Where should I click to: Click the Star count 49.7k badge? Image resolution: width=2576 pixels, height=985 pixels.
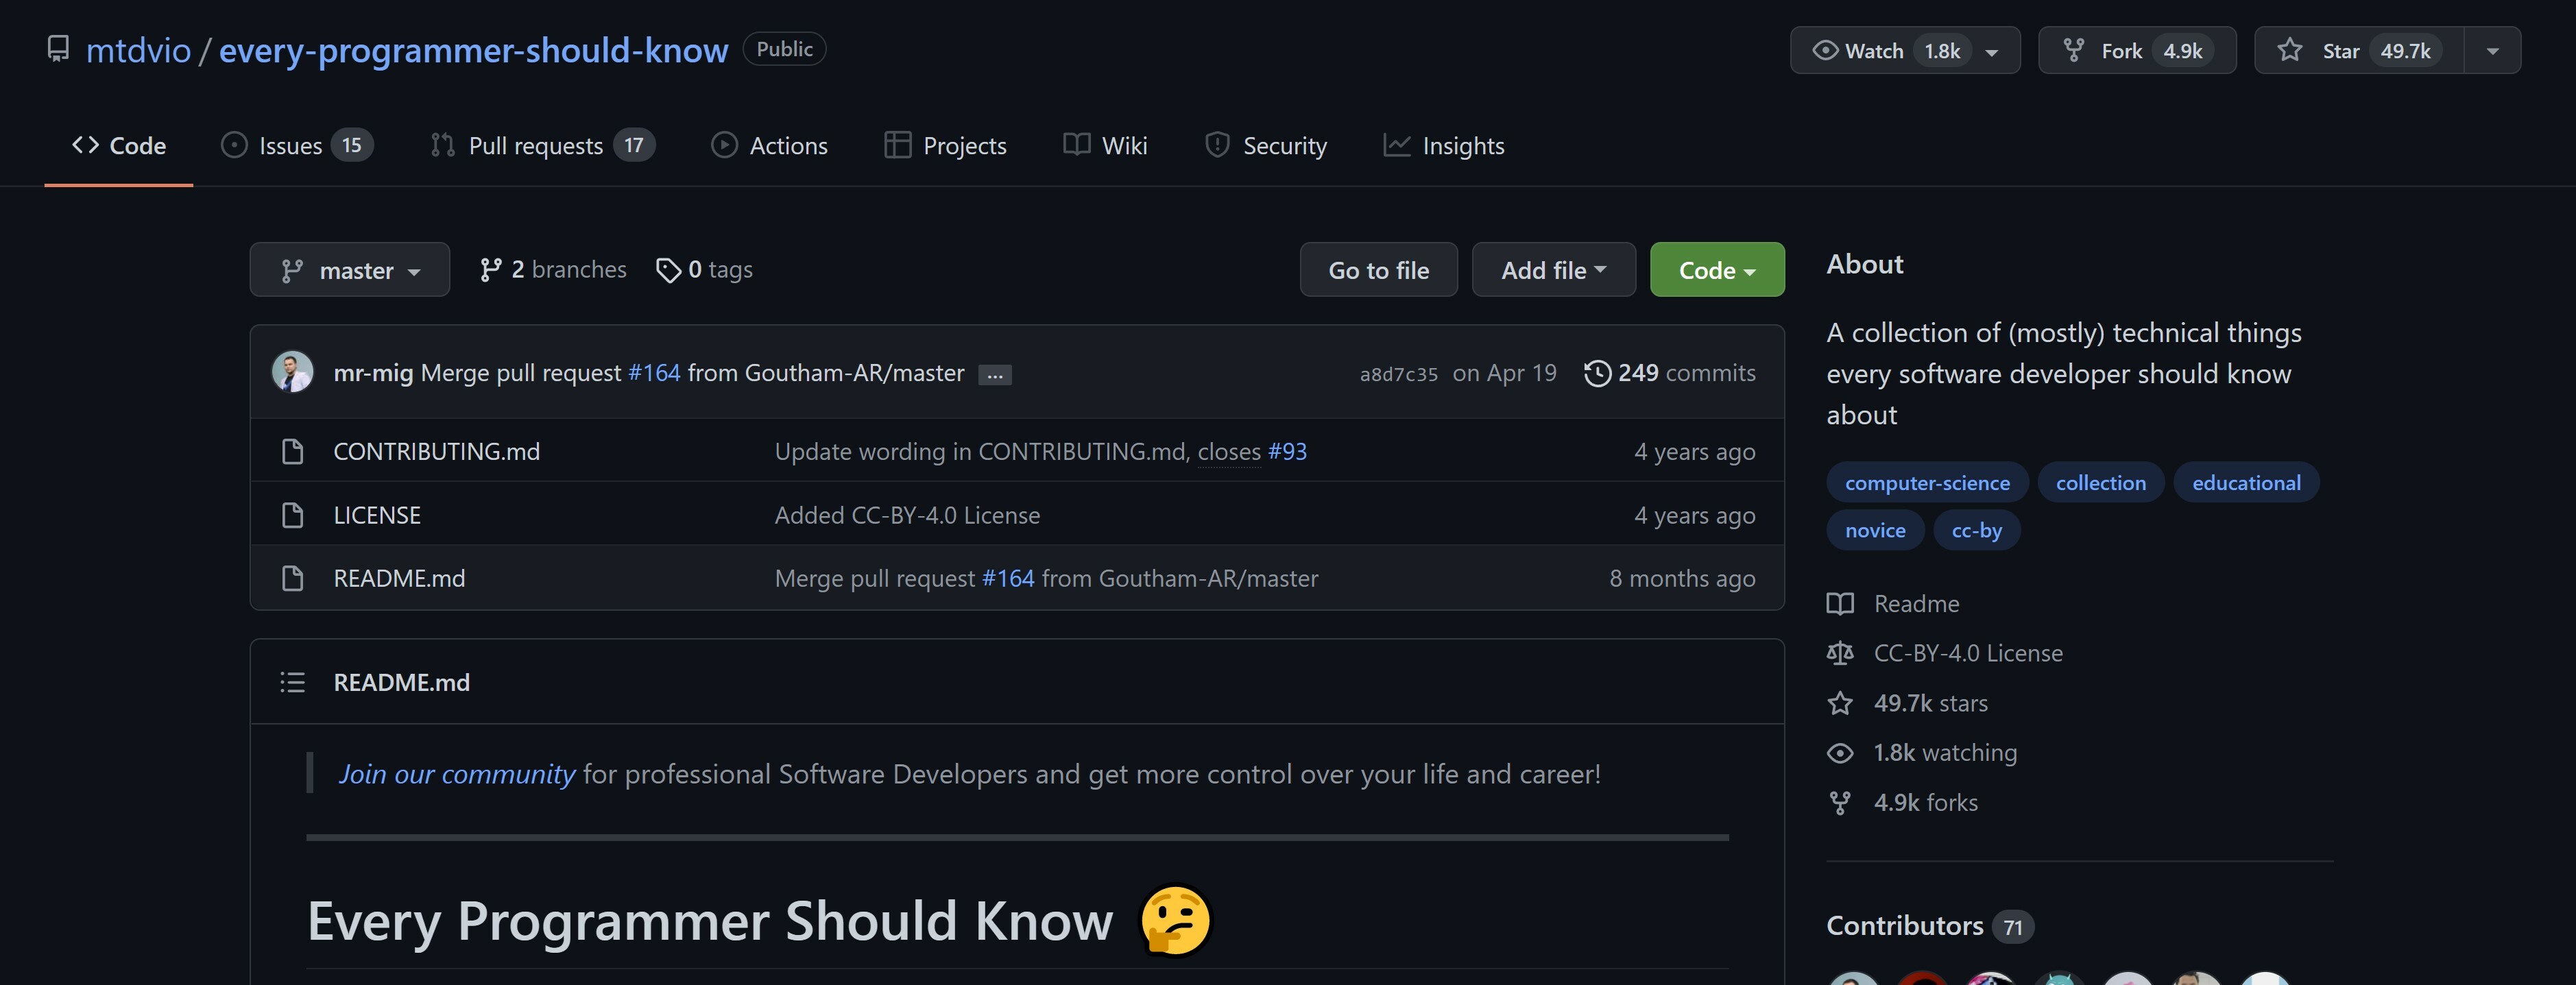click(2405, 51)
